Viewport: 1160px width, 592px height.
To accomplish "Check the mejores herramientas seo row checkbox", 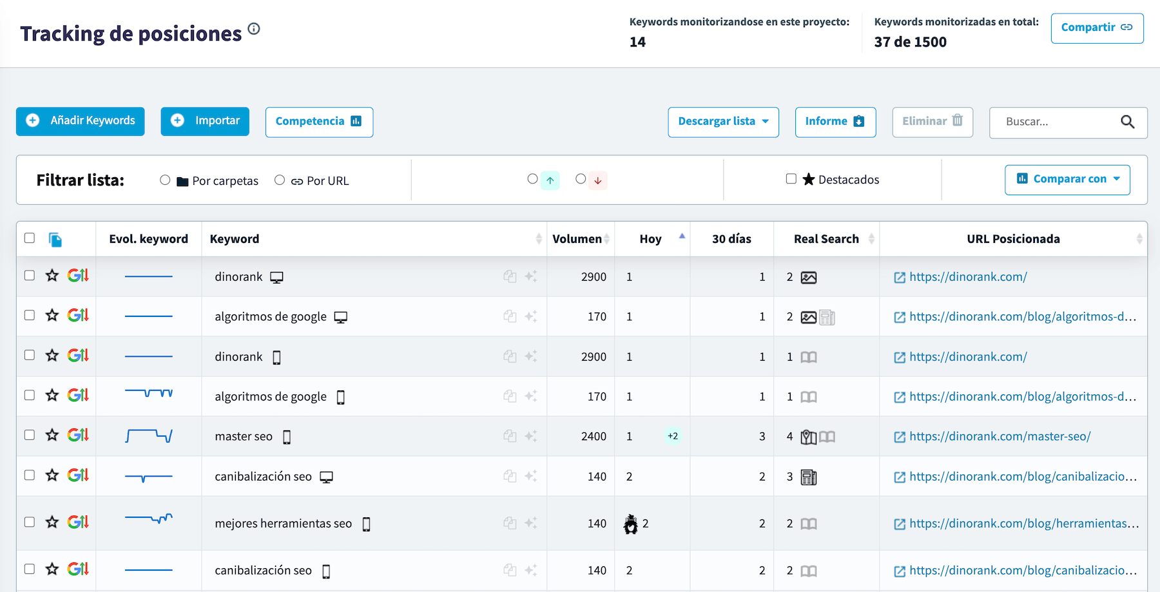I will tap(30, 522).
